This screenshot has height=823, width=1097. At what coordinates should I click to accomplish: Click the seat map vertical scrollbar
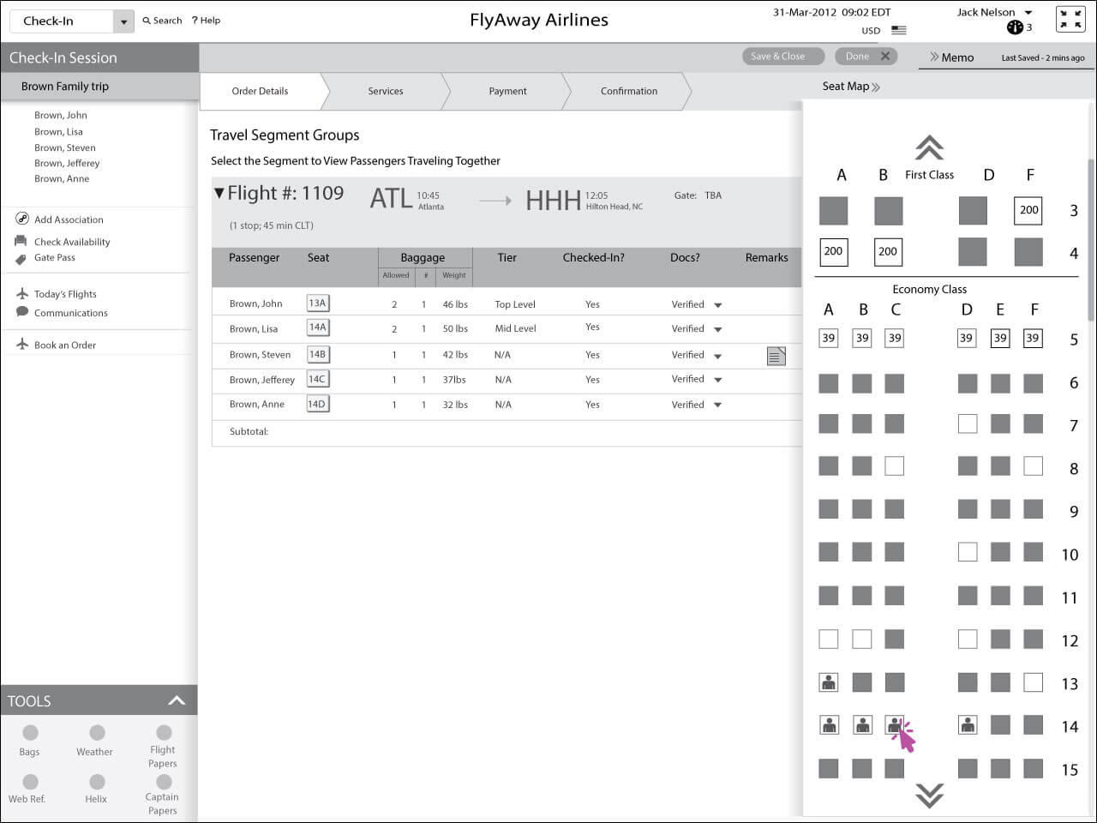click(1090, 240)
